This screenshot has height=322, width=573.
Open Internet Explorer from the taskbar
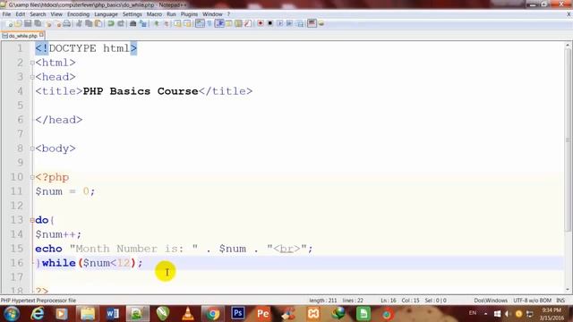(37, 314)
